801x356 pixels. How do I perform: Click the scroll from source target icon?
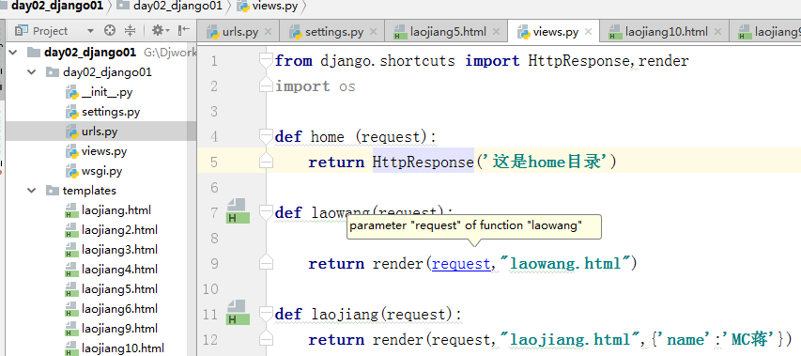tap(110, 31)
